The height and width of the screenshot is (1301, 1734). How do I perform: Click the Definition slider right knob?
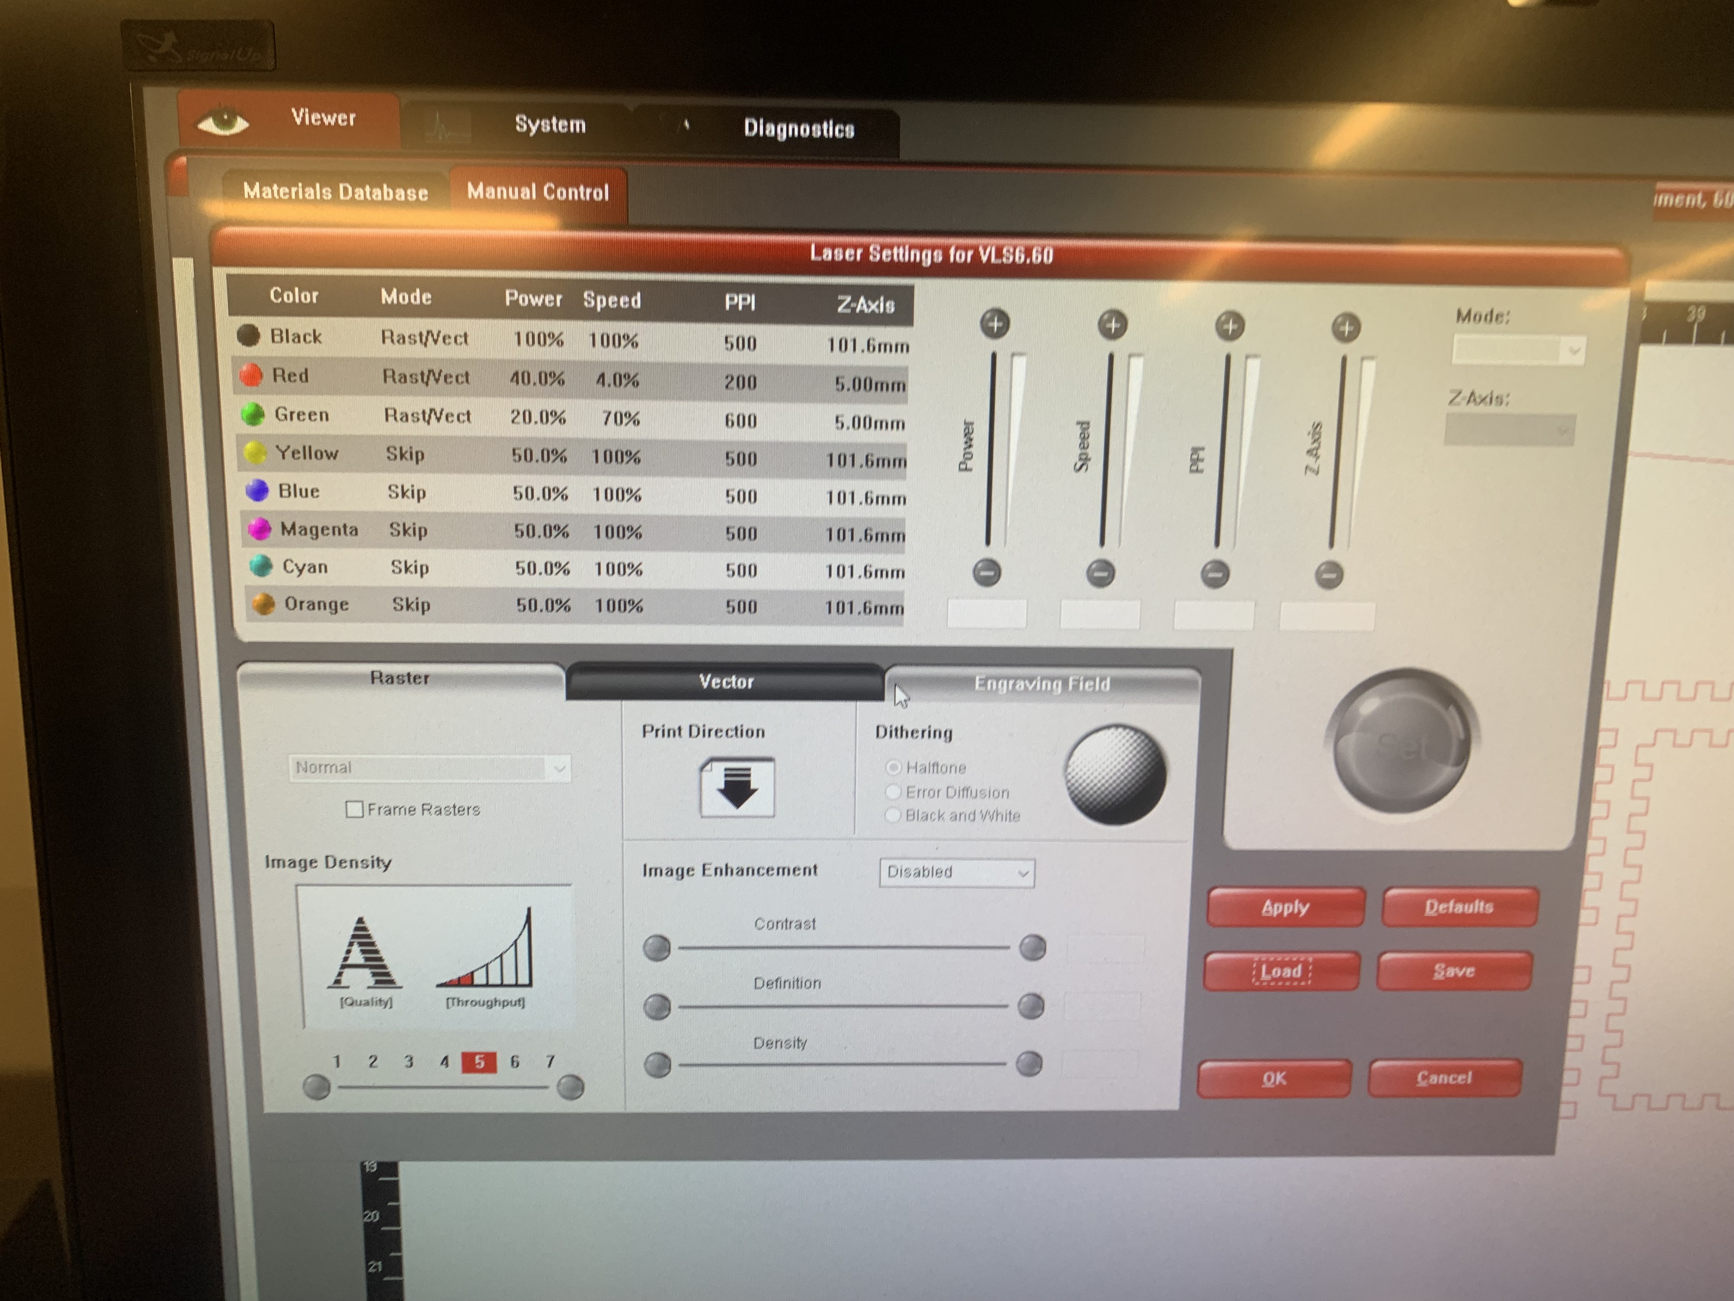coord(1031,1005)
